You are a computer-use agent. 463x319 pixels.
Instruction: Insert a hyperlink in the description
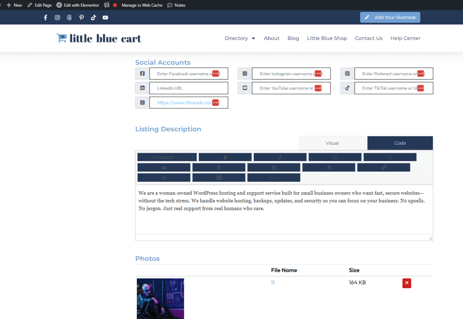point(383,167)
